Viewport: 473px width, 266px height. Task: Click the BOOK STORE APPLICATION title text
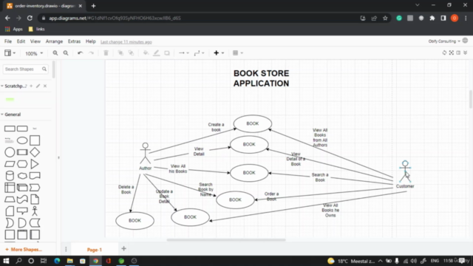click(261, 78)
